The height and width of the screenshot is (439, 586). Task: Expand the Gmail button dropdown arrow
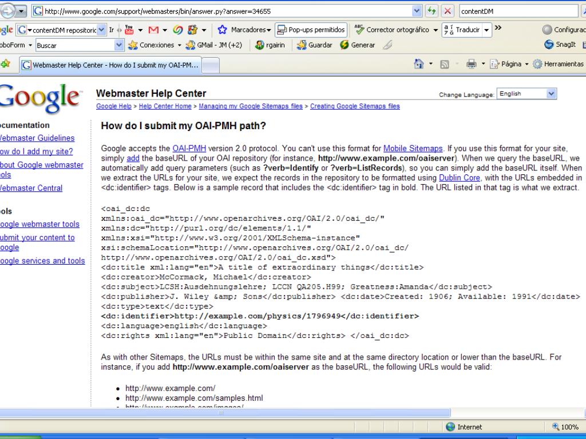[x=165, y=30]
